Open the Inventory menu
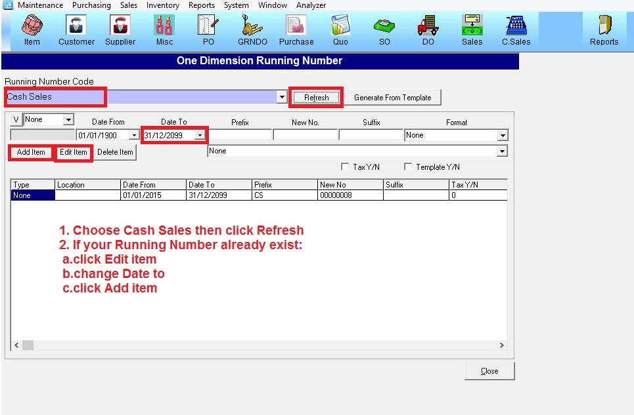634x415 pixels. [162, 5]
